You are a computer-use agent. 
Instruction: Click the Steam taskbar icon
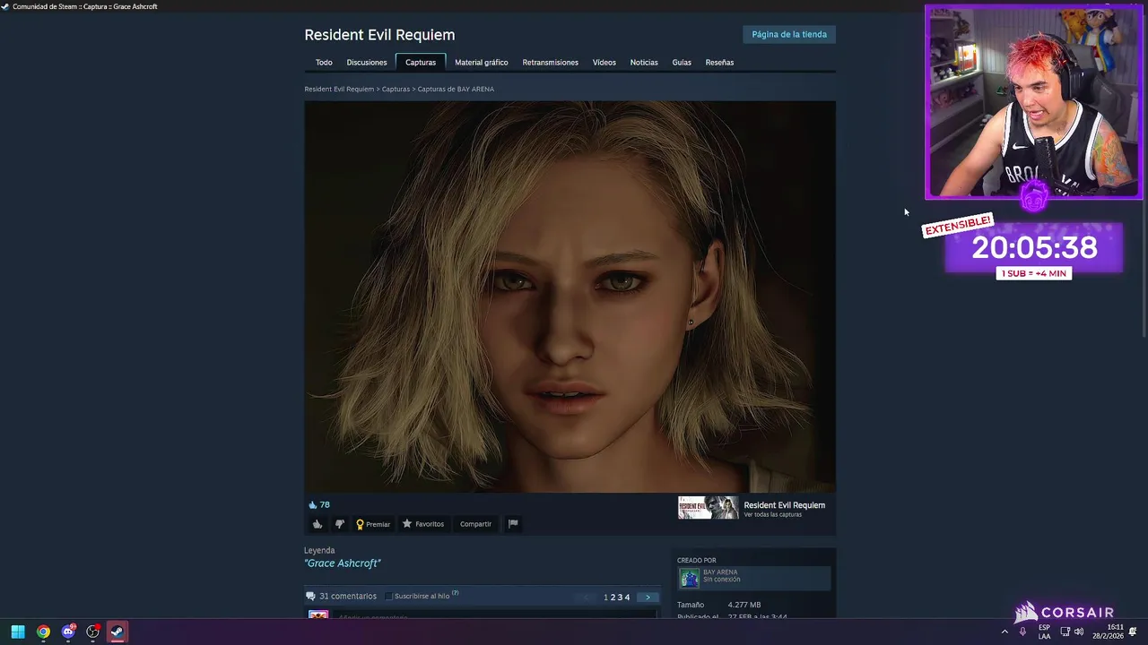117,632
